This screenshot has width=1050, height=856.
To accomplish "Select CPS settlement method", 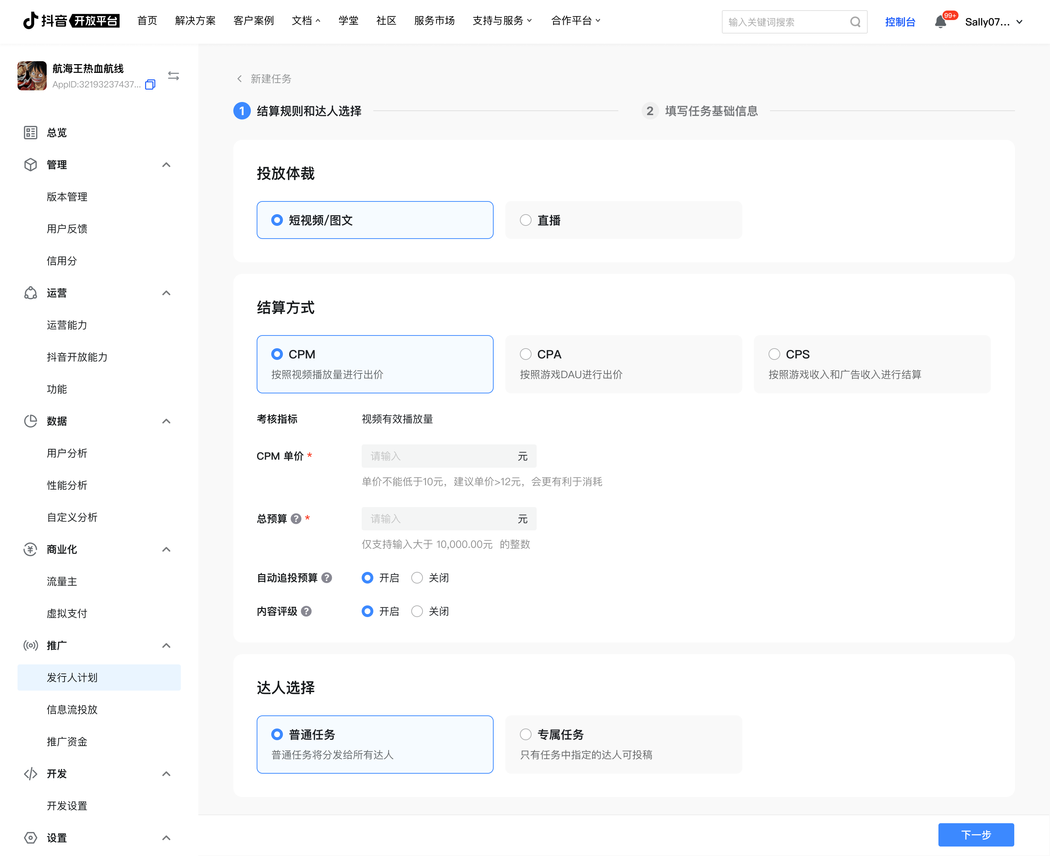I will tap(872, 364).
